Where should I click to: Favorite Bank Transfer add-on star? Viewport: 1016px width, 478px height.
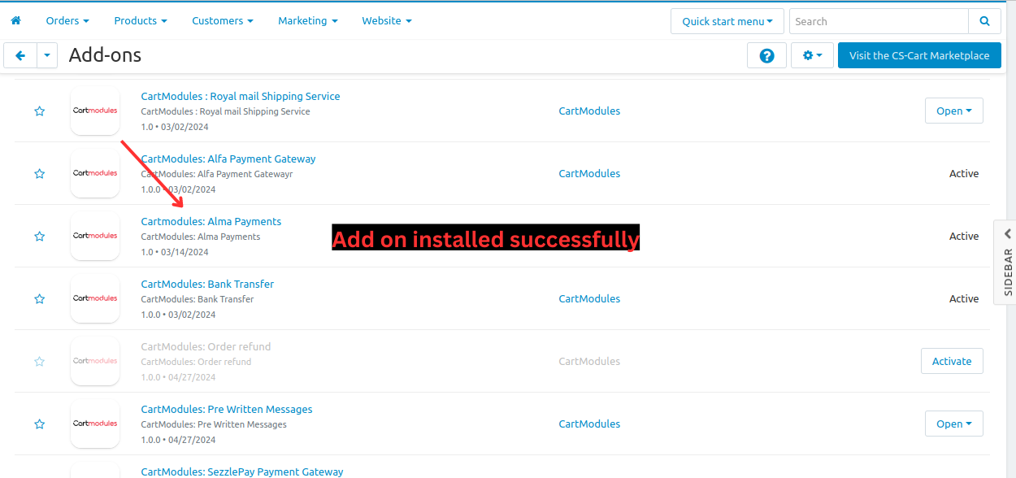pyautogui.click(x=39, y=299)
